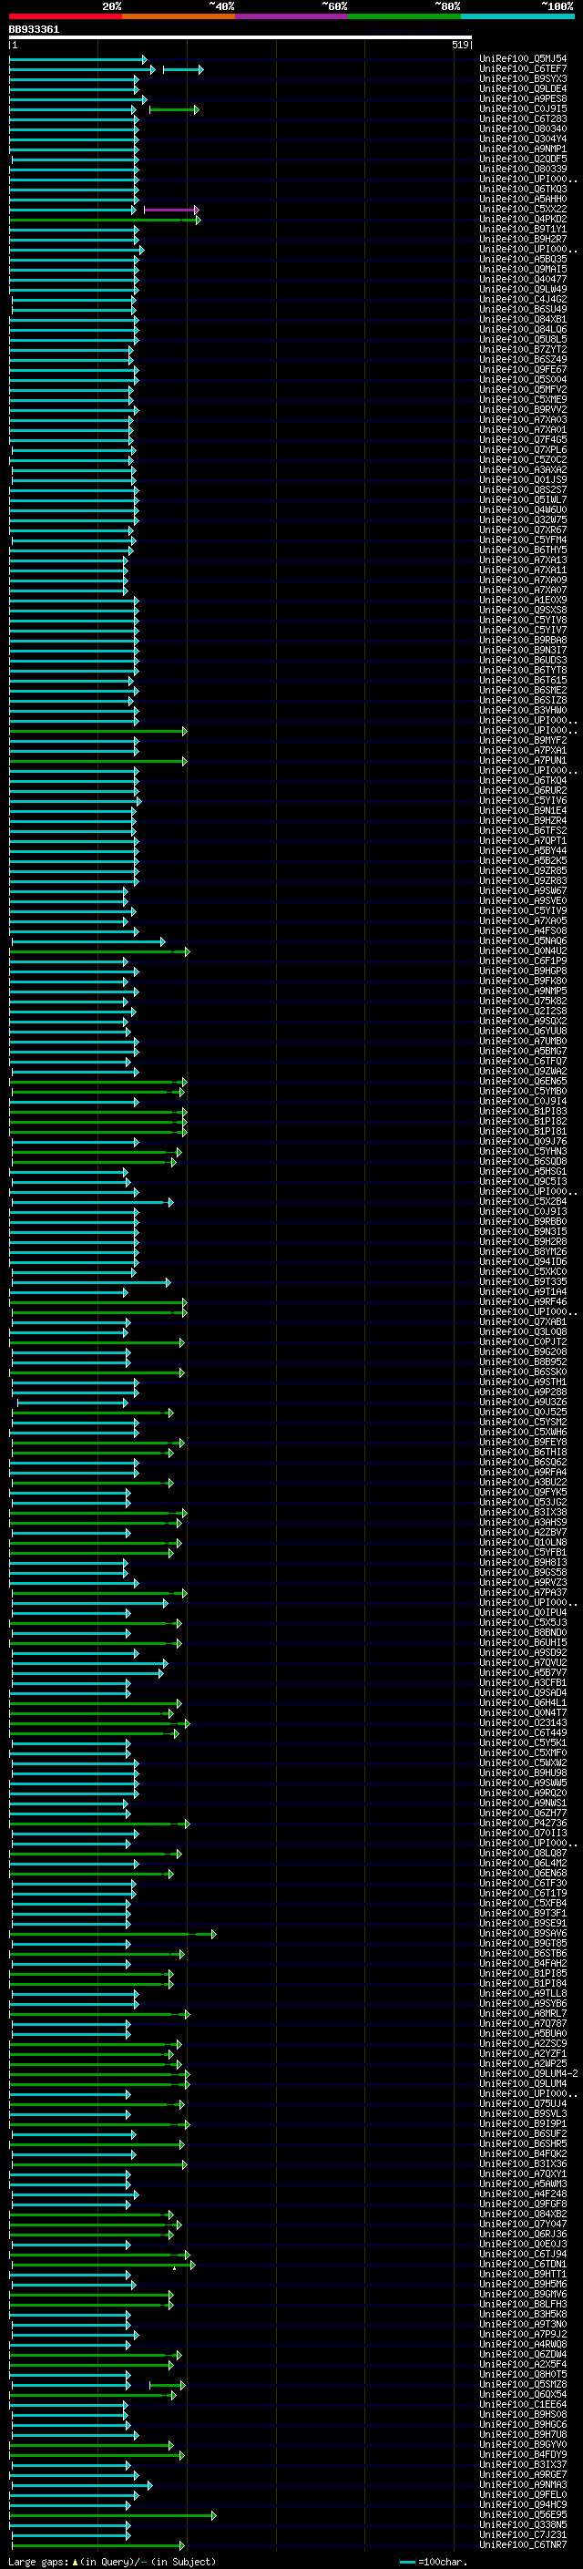Image resolution: width=583 pixels, height=2569 pixels.
Task: Select the UniRef100_A7UMB0 label
Action: tap(523, 1041)
